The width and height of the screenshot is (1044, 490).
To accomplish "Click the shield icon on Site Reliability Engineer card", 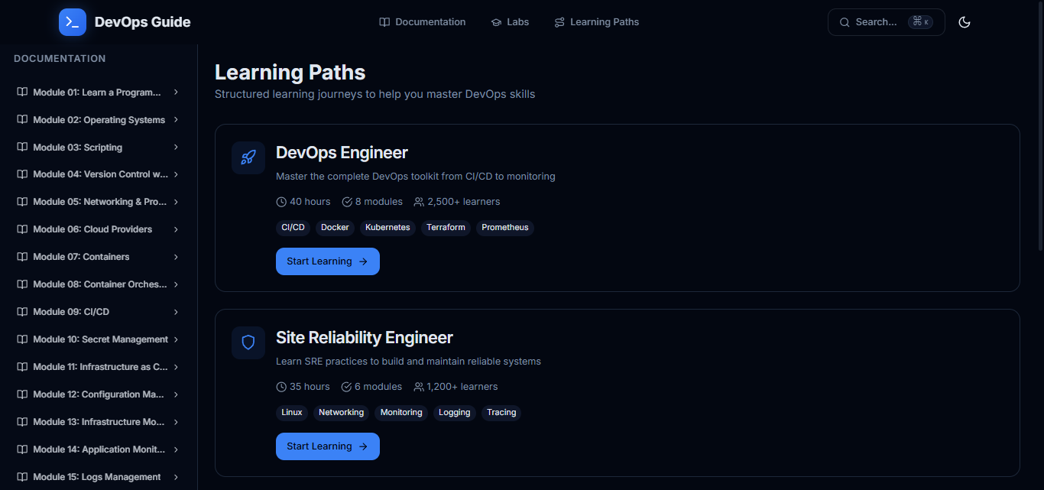I will tap(248, 342).
